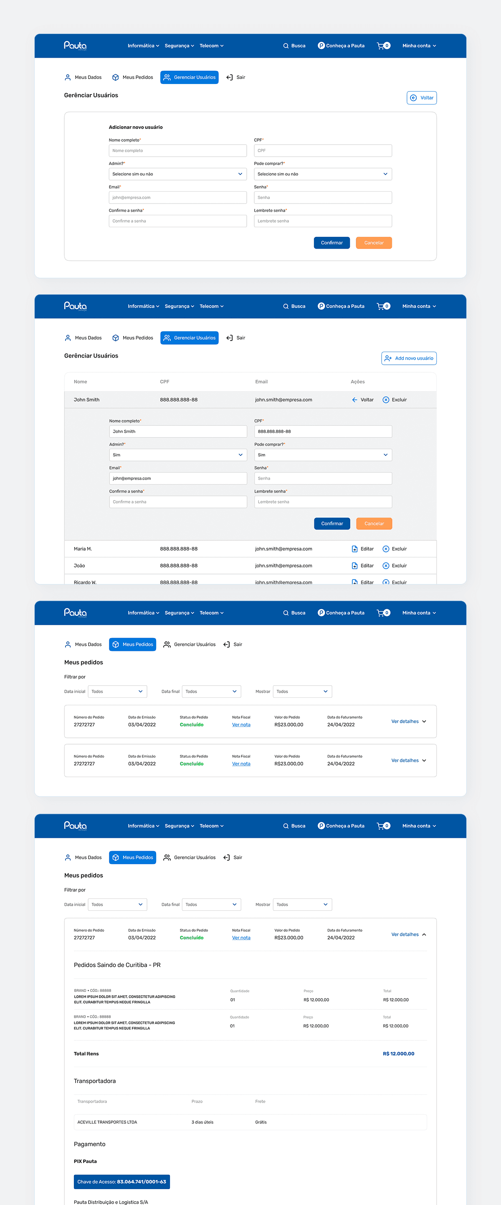Viewport: 501px width, 1205px height.
Task: Click the Excluir icon in Maria M. row
Action: click(x=386, y=549)
